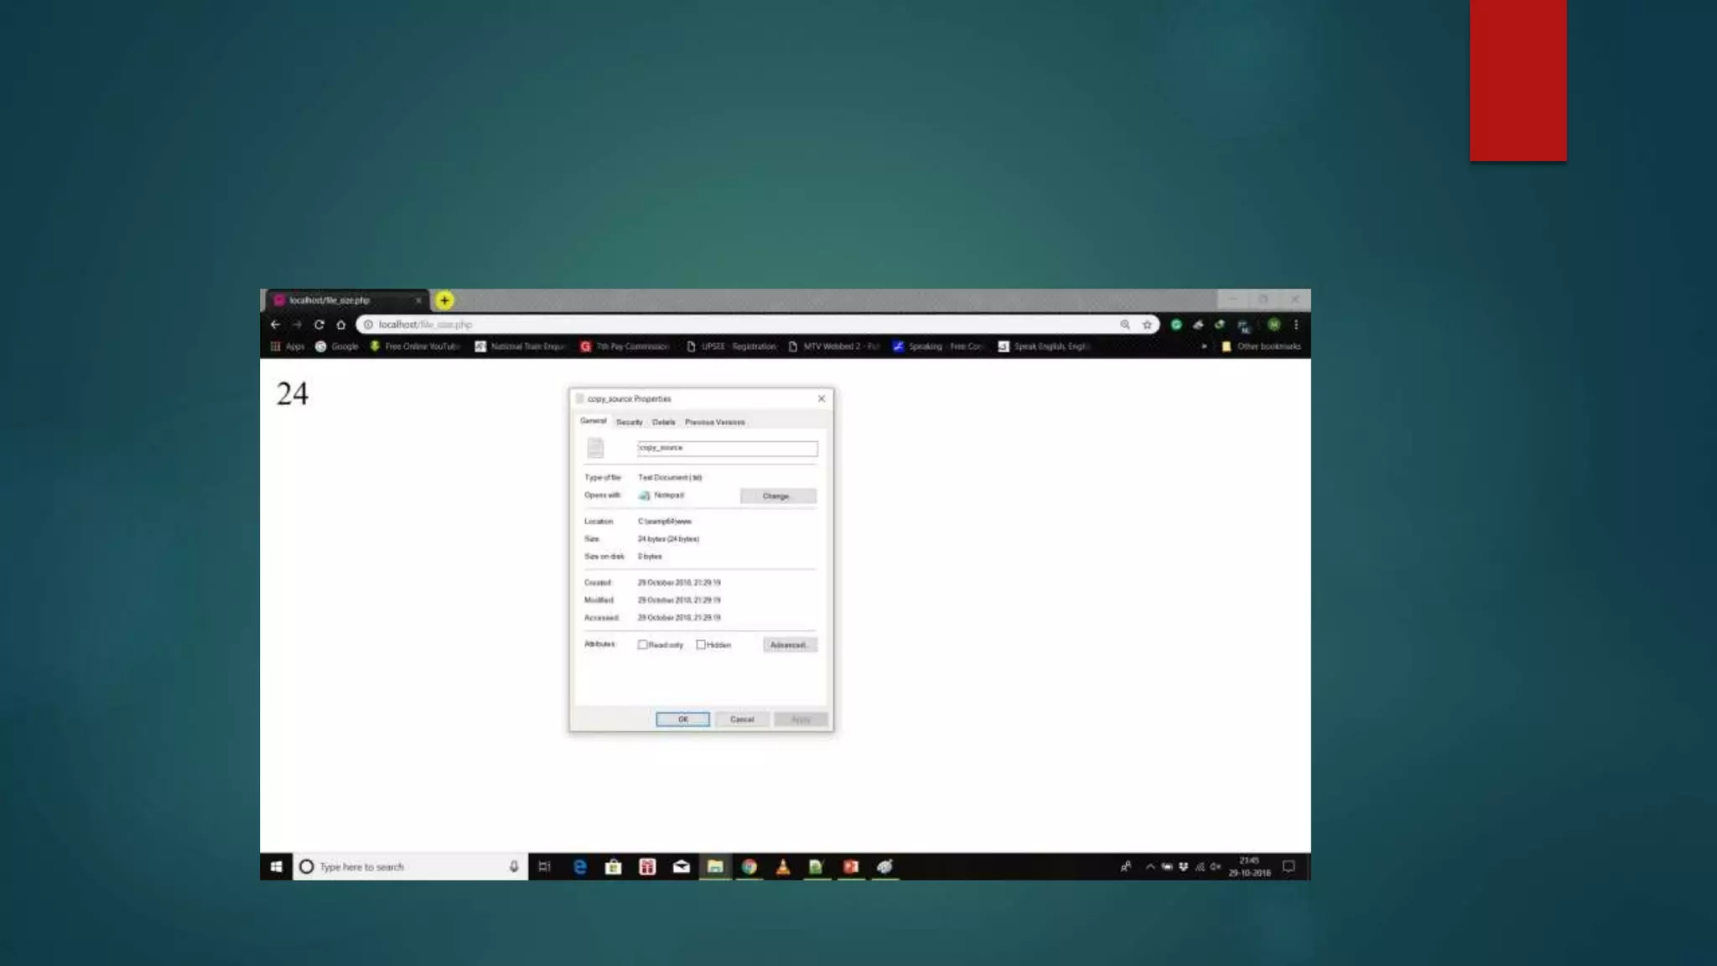Show hidden system tray icons
The image size is (1717, 966).
1150,867
